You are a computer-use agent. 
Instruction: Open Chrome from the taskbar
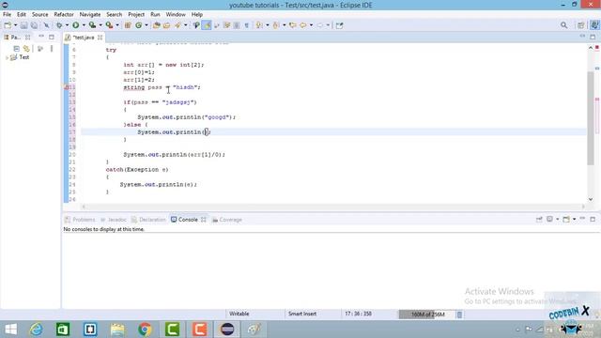click(x=145, y=330)
